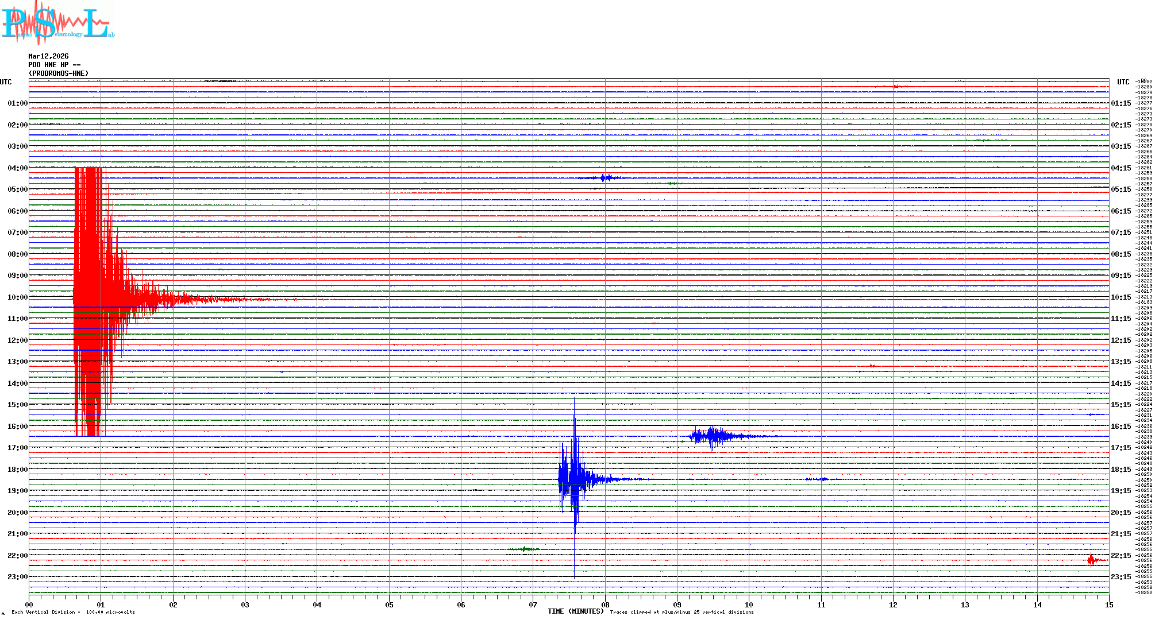The height and width of the screenshot is (620, 1155).
Task: Click the minute 05 axis tick label
Action: point(389,604)
